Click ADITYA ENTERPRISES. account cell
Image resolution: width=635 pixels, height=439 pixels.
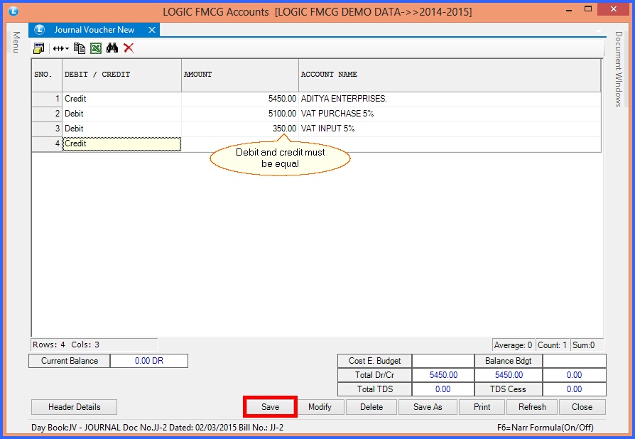click(450, 99)
